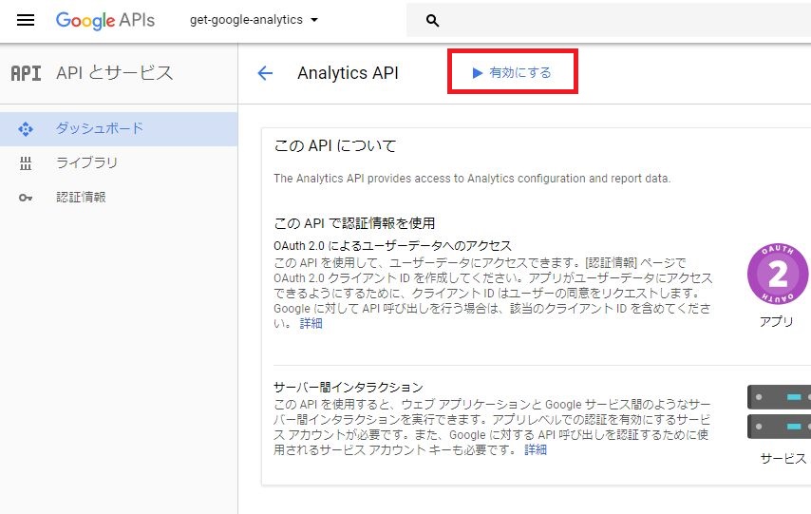Open 認証情報 in the sidebar
The width and height of the screenshot is (811, 514).
pos(119,198)
